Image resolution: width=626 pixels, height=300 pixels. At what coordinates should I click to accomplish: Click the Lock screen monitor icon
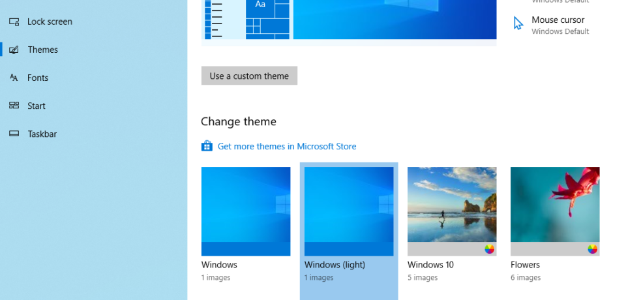[x=14, y=22]
